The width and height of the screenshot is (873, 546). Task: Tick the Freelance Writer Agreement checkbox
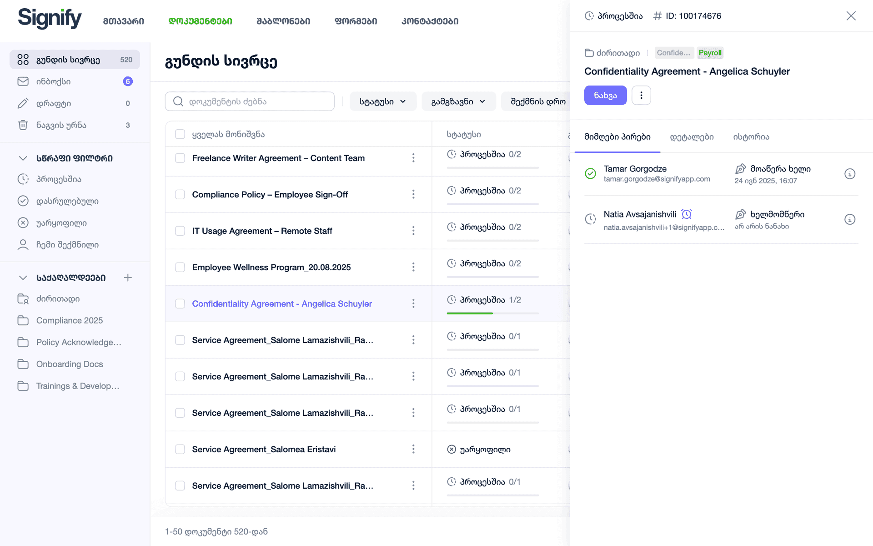180,158
